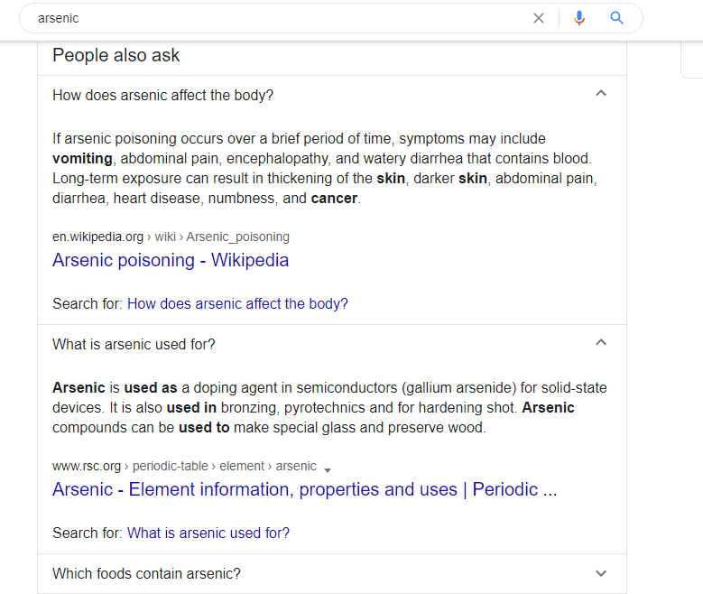Image resolution: width=703 pixels, height=594 pixels.
Task: Start voice search with microphone icon
Action: [x=579, y=18]
